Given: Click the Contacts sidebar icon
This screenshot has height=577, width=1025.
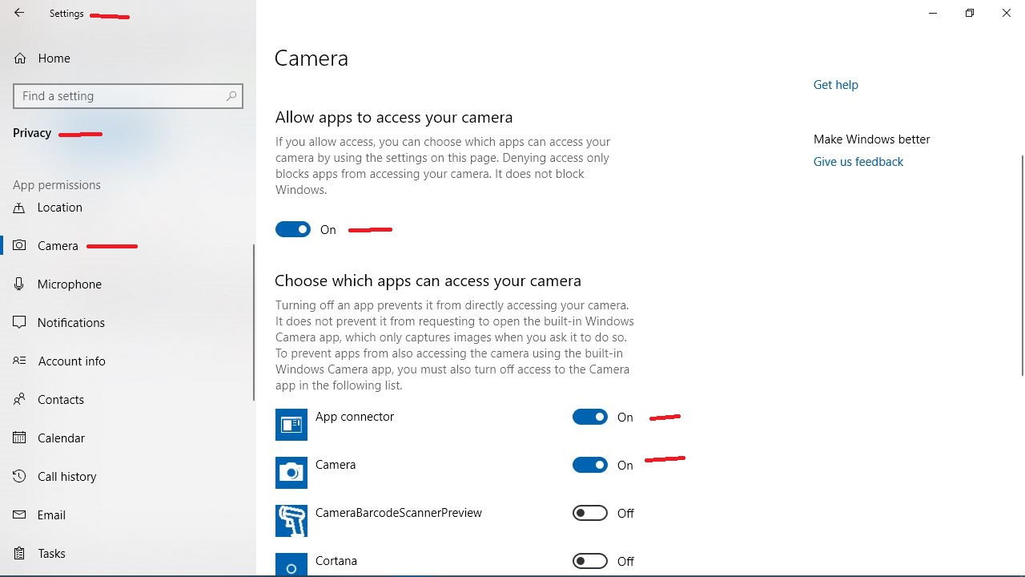Looking at the screenshot, I should click(20, 399).
